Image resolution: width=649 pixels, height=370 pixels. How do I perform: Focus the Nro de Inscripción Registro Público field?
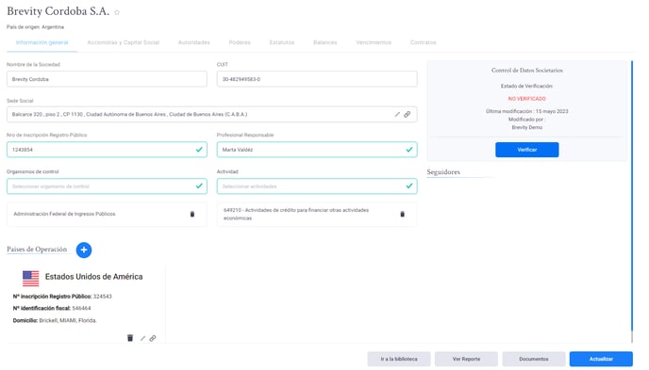[107, 150]
